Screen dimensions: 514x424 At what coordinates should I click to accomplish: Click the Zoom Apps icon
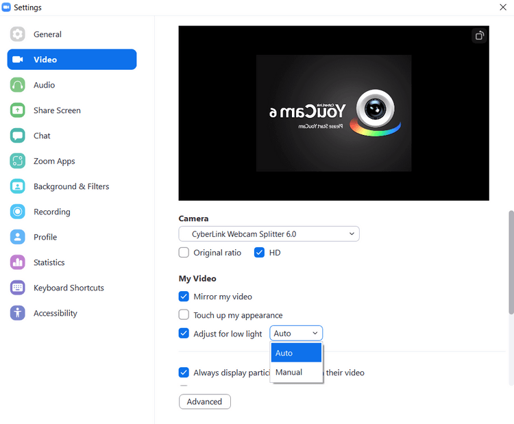pos(18,161)
